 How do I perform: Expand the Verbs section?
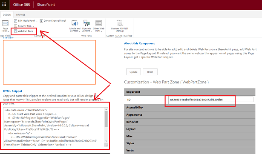point(190,151)
